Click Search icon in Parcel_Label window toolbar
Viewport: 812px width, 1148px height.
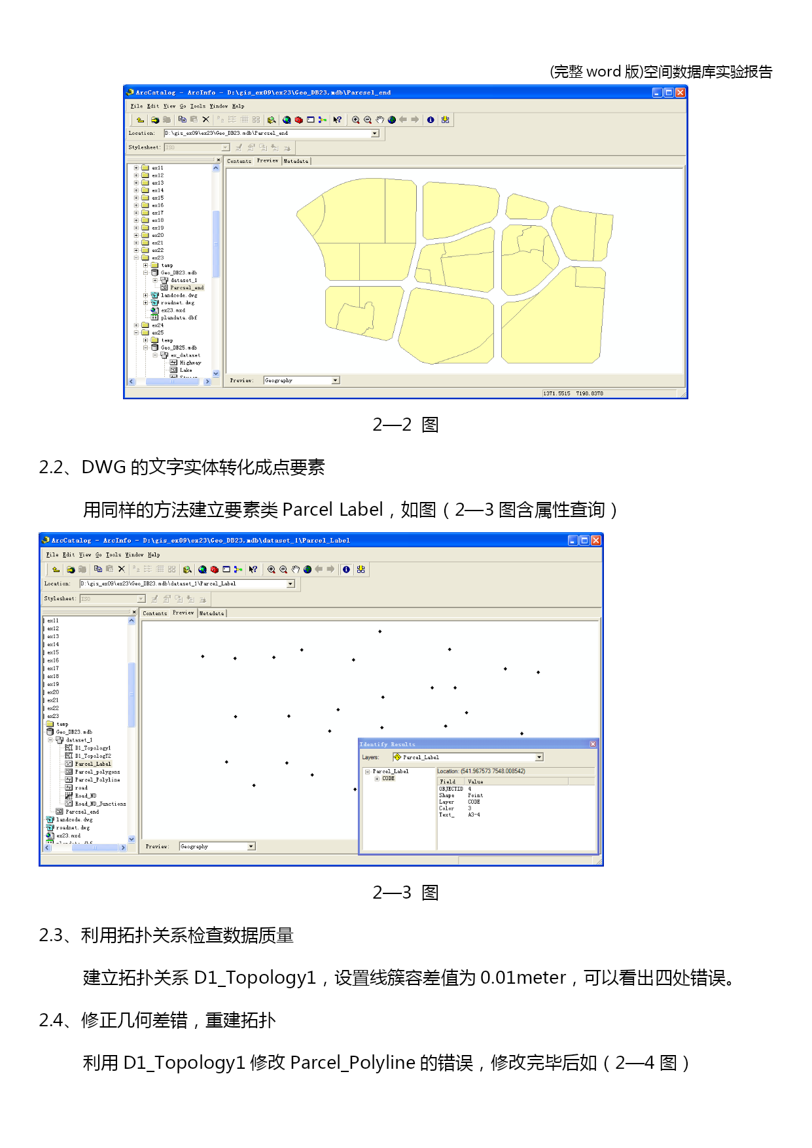pyautogui.click(x=187, y=569)
